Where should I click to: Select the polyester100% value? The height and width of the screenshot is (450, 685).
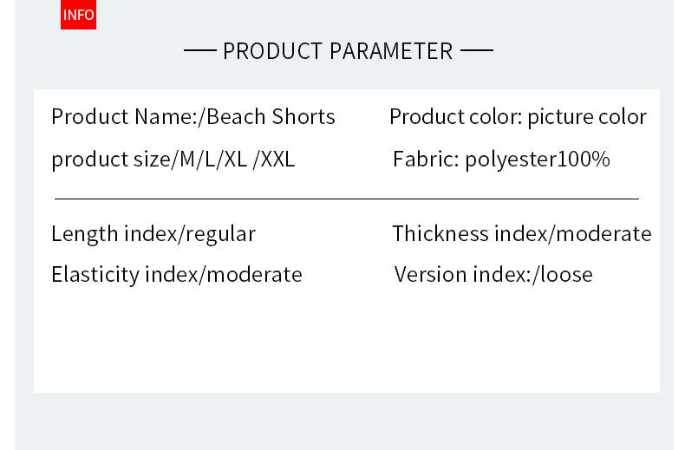538,160
